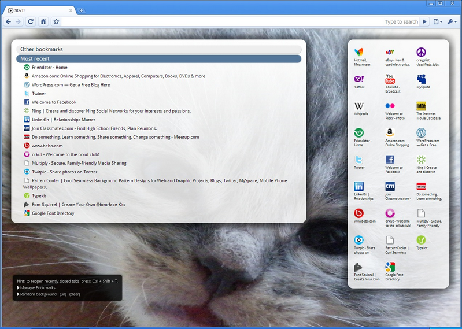The height and width of the screenshot is (329, 462).
Task: Click the YouTube icon in grid
Action: click(390, 79)
